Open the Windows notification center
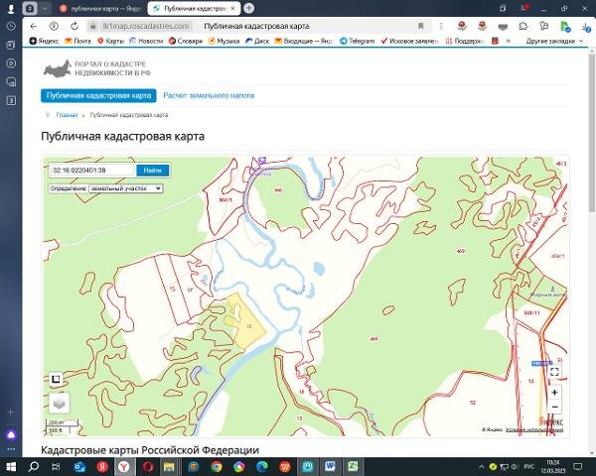Viewport: 596px width, 476px height. 578,466
